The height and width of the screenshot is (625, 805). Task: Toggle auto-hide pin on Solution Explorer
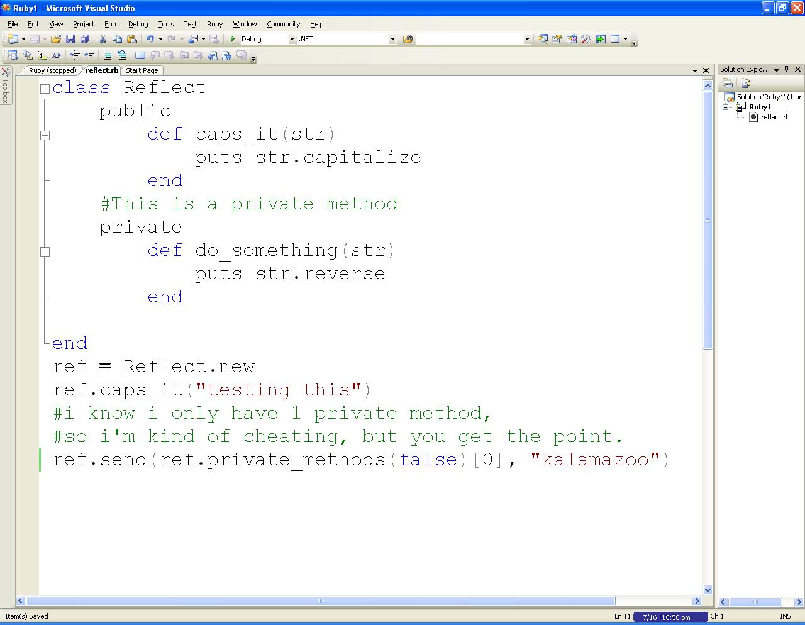[x=787, y=69]
